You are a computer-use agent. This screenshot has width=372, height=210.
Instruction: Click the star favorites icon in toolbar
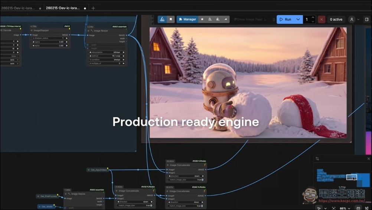tap(202, 19)
